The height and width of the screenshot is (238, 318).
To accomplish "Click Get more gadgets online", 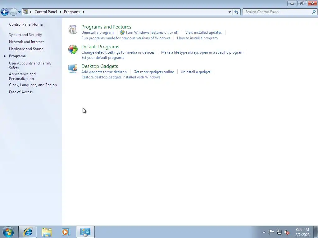I will [154, 72].
